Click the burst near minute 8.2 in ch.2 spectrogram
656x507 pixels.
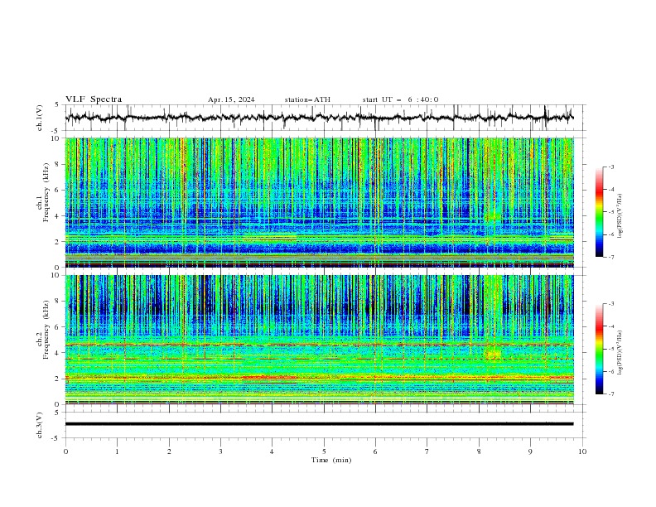pyautogui.click(x=493, y=354)
